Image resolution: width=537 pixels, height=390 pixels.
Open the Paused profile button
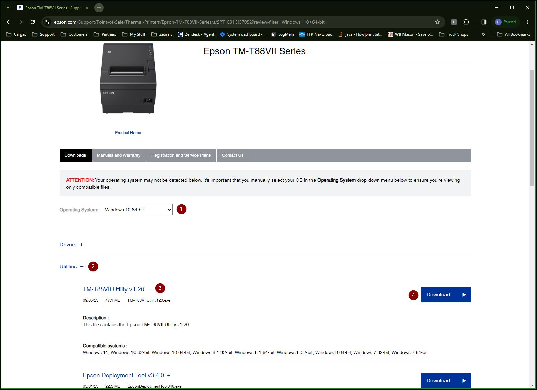click(506, 22)
